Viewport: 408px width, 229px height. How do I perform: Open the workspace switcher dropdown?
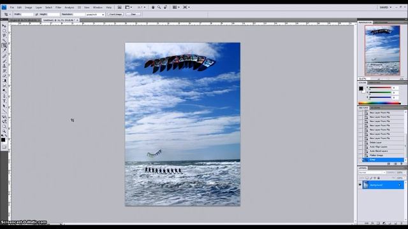click(385, 7)
